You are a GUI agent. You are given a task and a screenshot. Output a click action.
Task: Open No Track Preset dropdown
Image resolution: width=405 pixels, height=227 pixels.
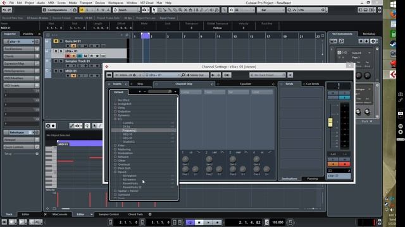(267, 75)
